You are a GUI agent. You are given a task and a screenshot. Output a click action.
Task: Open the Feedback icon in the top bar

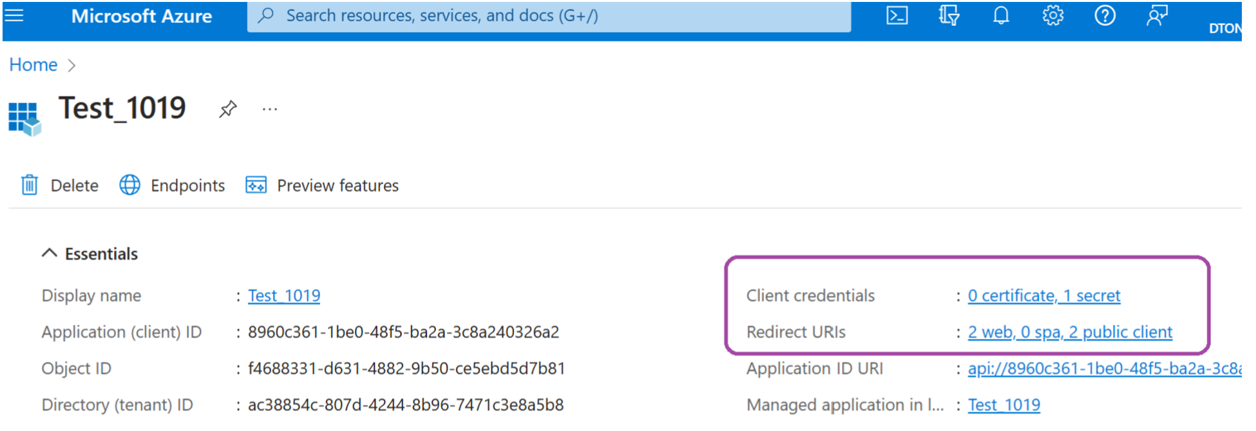pyautogui.click(x=1157, y=15)
